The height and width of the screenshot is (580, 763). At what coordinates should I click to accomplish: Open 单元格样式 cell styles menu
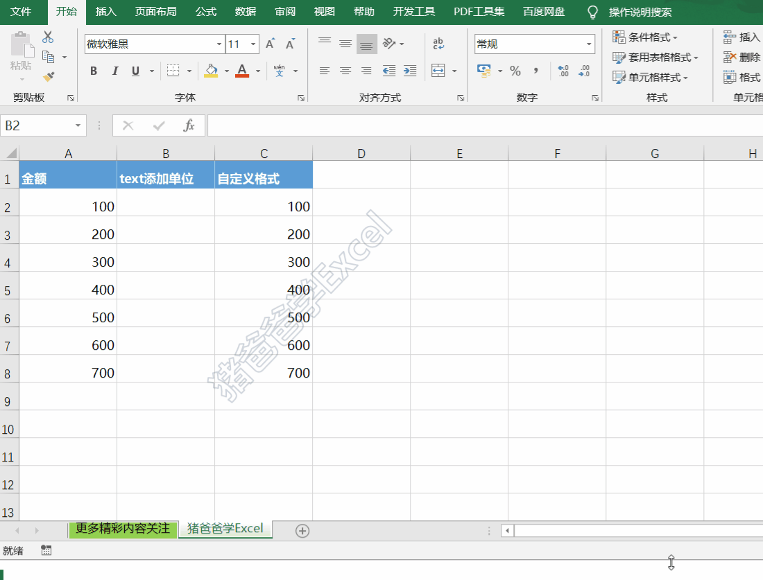(650, 78)
